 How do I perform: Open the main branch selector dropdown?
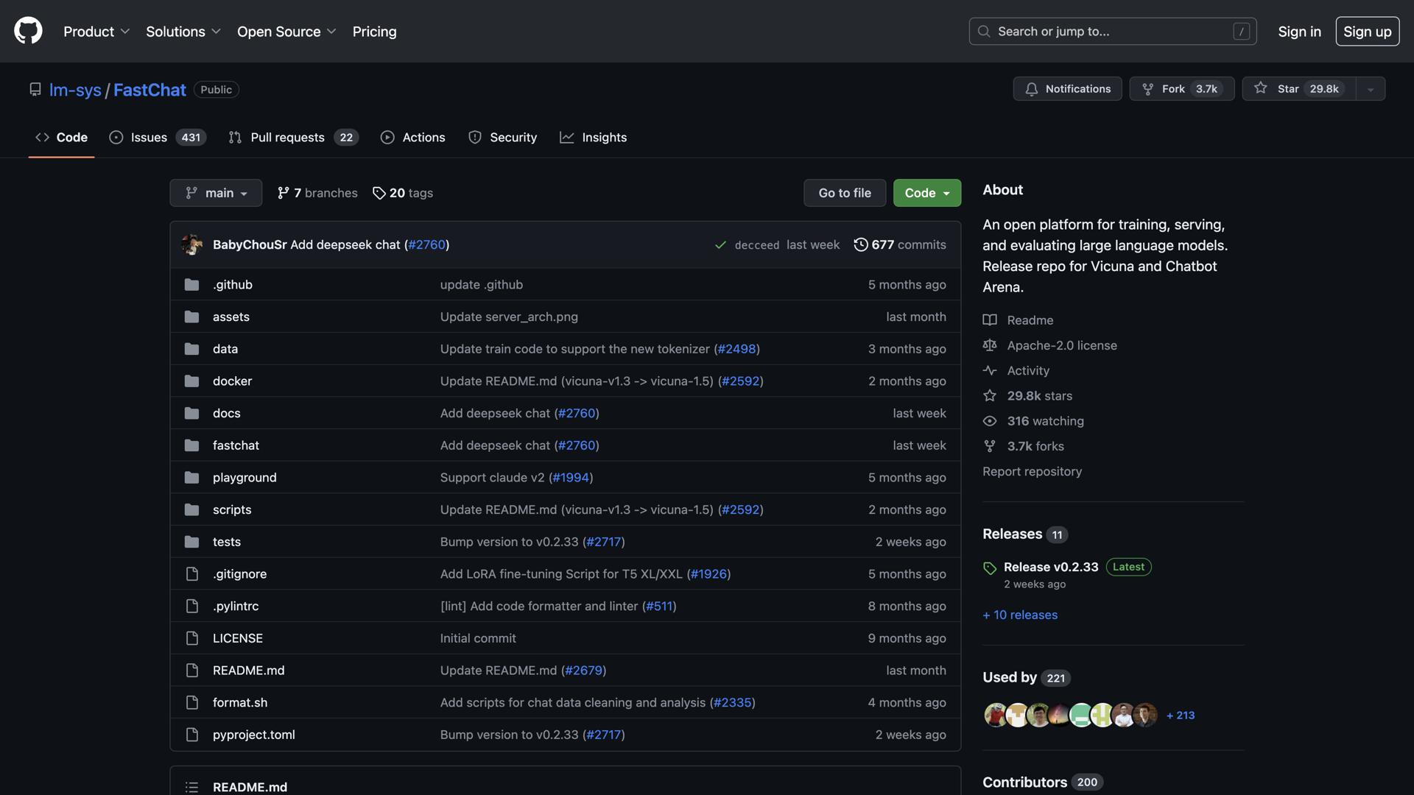pyautogui.click(x=216, y=193)
